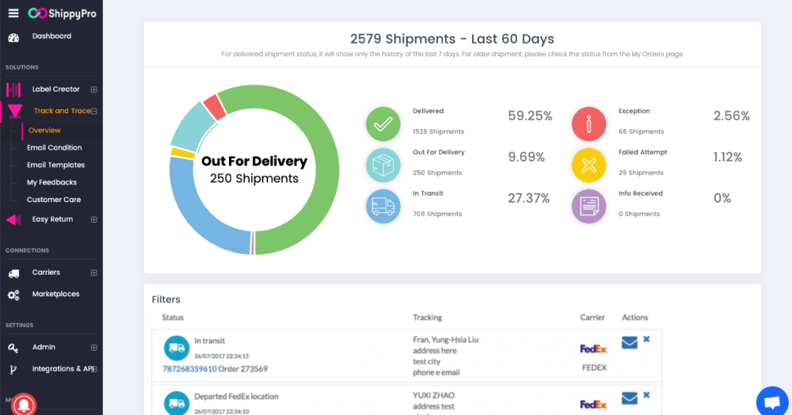Screen dimensions: 792x415
Task: Expand the Label Creator submenu
Action: click(93, 89)
